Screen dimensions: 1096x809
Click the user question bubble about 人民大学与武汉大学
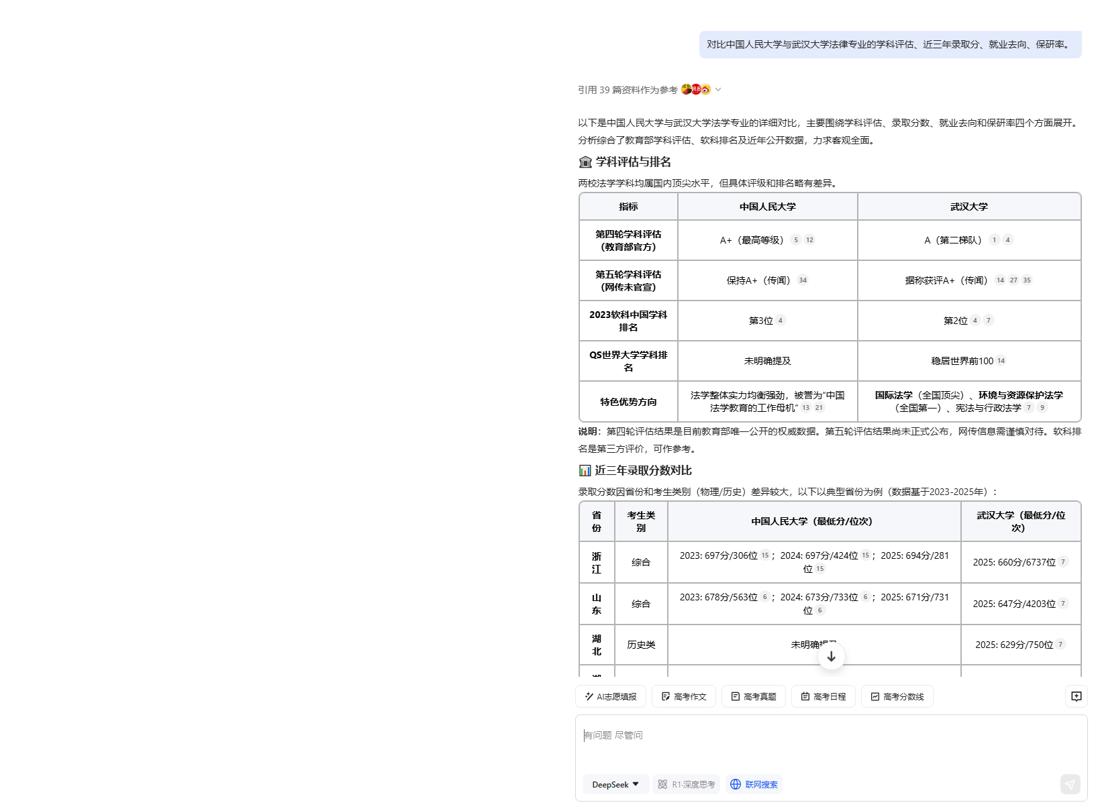[890, 44]
